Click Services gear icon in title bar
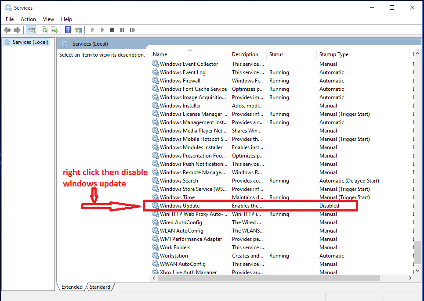This screenshot has height=301, width=424. [8, 7]
